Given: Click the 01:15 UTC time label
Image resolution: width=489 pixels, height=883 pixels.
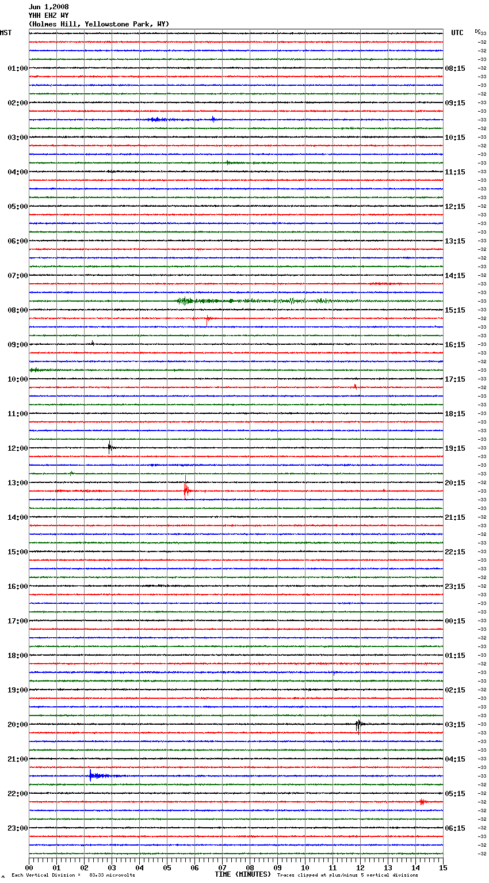Looking at the screenshot, I should click(x=455, y=656).
